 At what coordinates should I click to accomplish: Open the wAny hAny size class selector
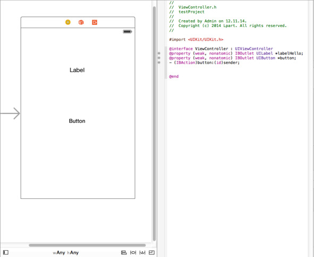(66, 253)
